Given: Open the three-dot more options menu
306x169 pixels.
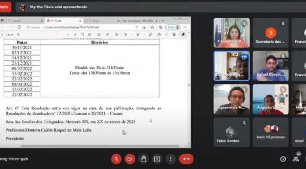Looking at the screenshot, I should pos(171,159).
